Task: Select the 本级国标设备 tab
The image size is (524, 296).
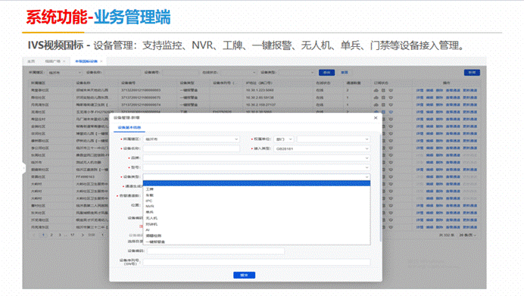Action: click(86, 61)
